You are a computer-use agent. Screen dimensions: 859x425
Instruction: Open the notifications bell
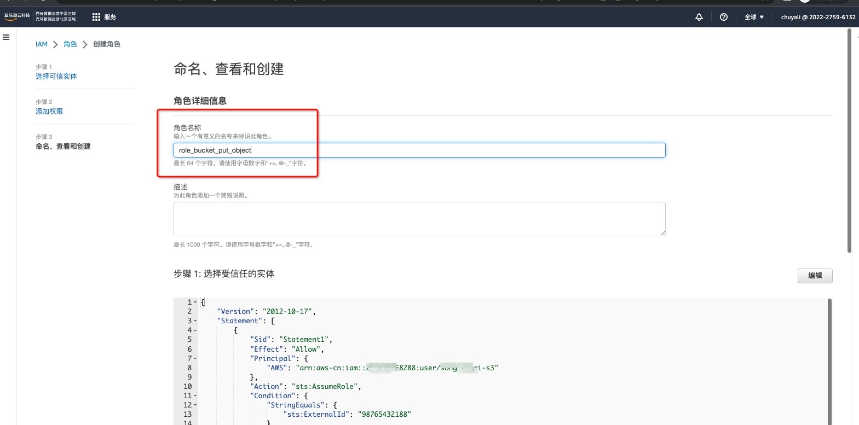click(x=699, y=17)
